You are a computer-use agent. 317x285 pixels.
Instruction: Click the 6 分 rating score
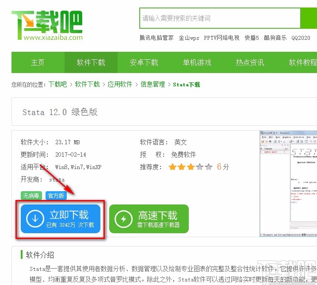pos(223,167)
